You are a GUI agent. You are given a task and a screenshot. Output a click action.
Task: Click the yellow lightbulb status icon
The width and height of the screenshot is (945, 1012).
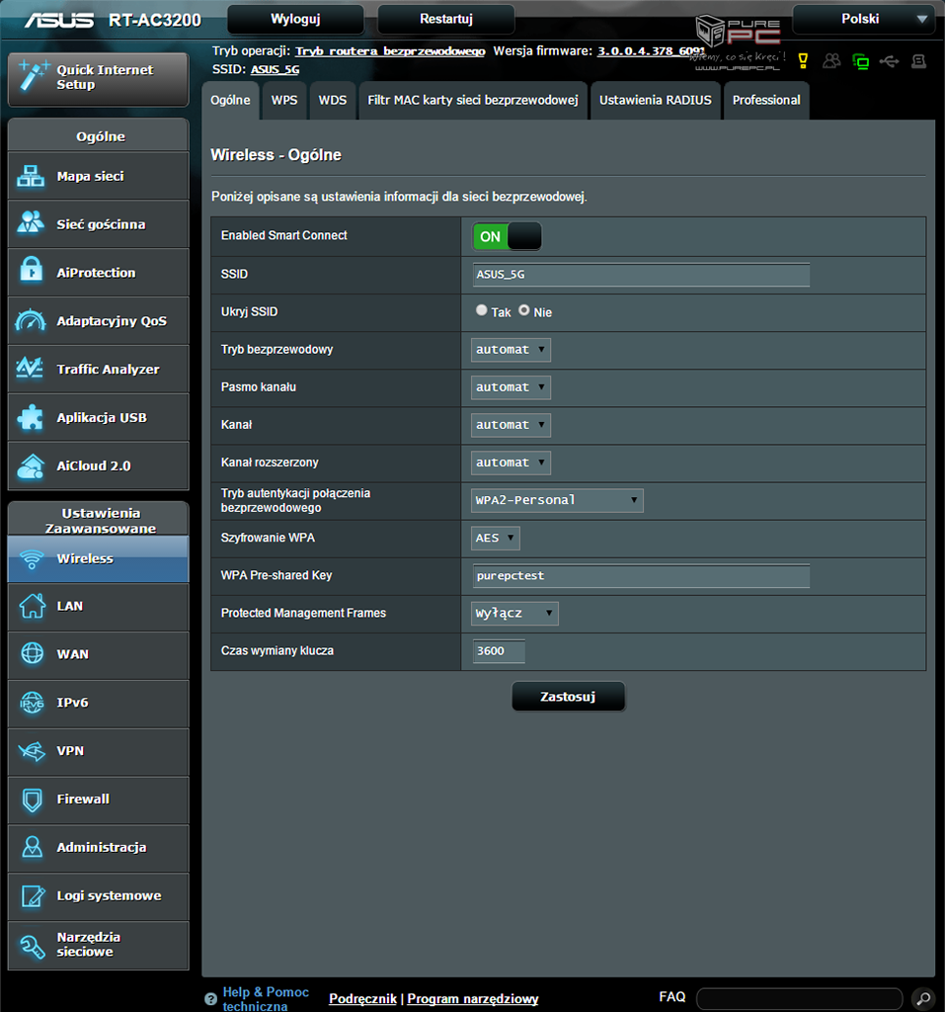click(x=803, y=61)
